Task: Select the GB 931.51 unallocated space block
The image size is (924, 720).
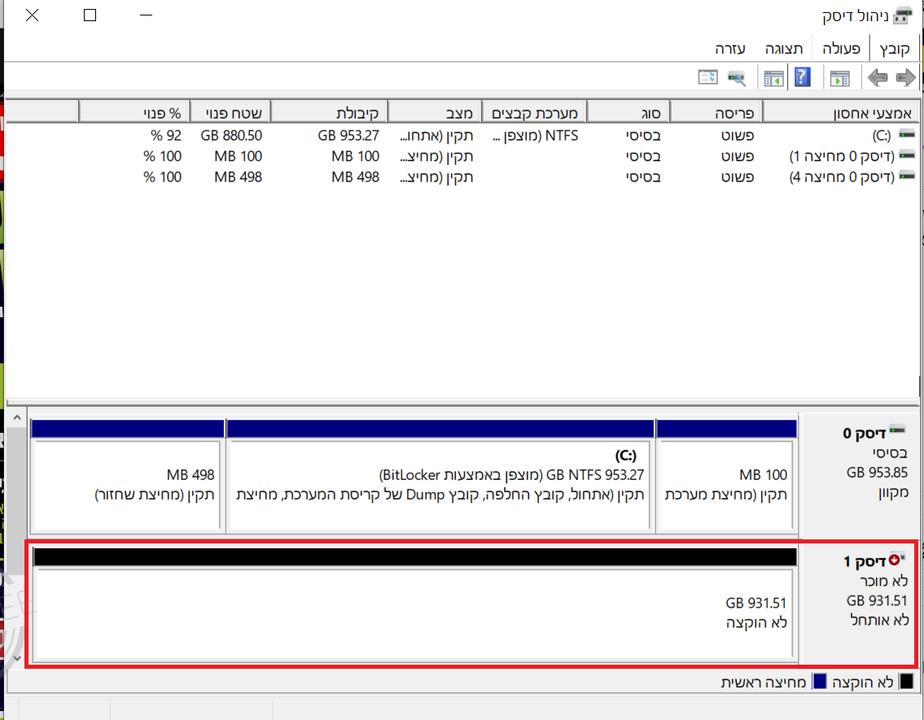Action: coord(415,604)
